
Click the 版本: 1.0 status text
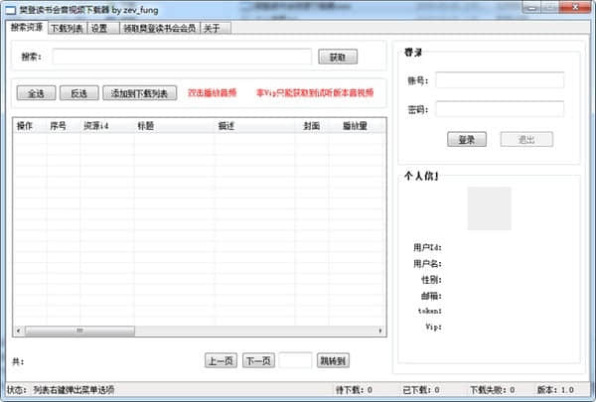[555, 390]
